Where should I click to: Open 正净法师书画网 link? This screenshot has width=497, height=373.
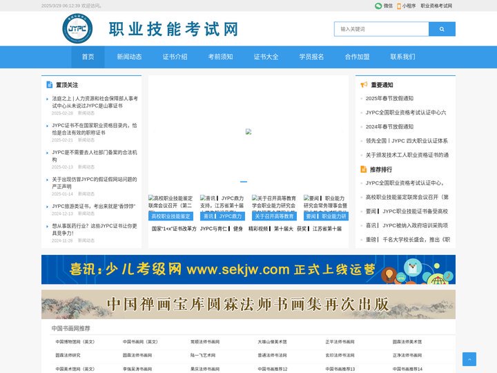coord(407,355)
